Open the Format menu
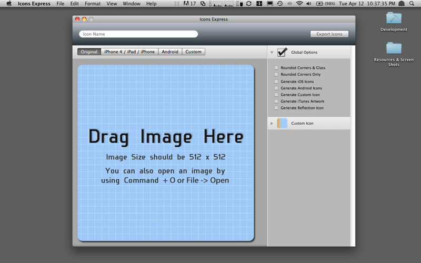 [93, 4]
